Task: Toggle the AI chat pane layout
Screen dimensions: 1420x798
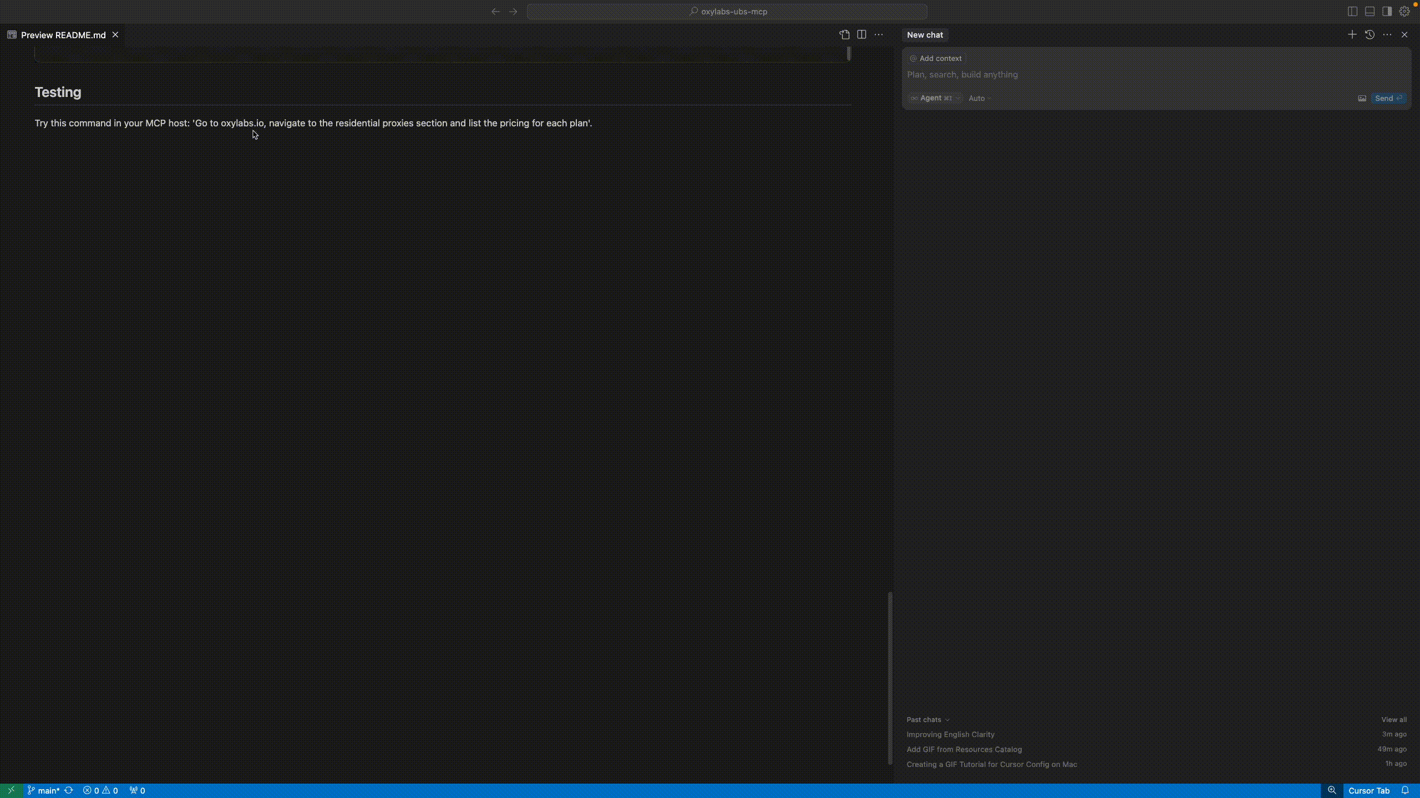Action: pos(1387,11)
